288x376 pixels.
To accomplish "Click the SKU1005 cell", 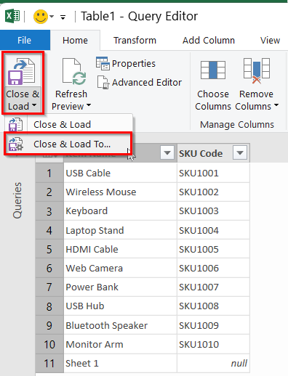I will 213,249.
